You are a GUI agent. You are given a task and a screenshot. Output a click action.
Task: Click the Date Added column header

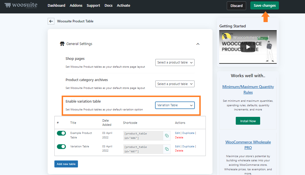[107, 123]
